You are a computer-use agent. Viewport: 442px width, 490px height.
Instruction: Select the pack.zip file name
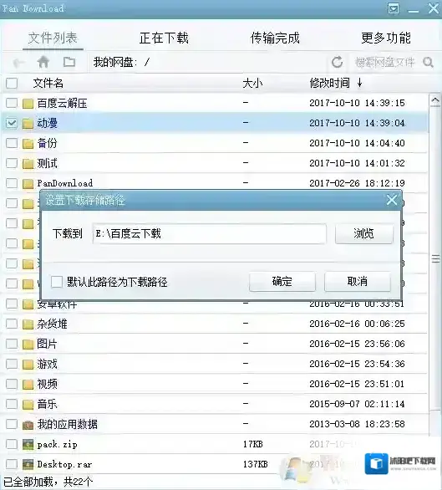pos(57,444)
